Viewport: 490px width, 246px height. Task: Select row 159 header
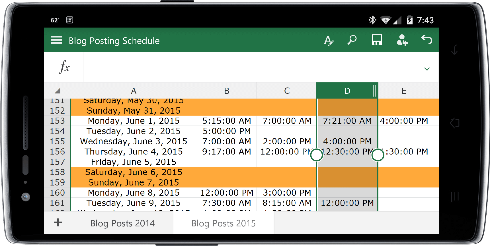pos(57,182)
